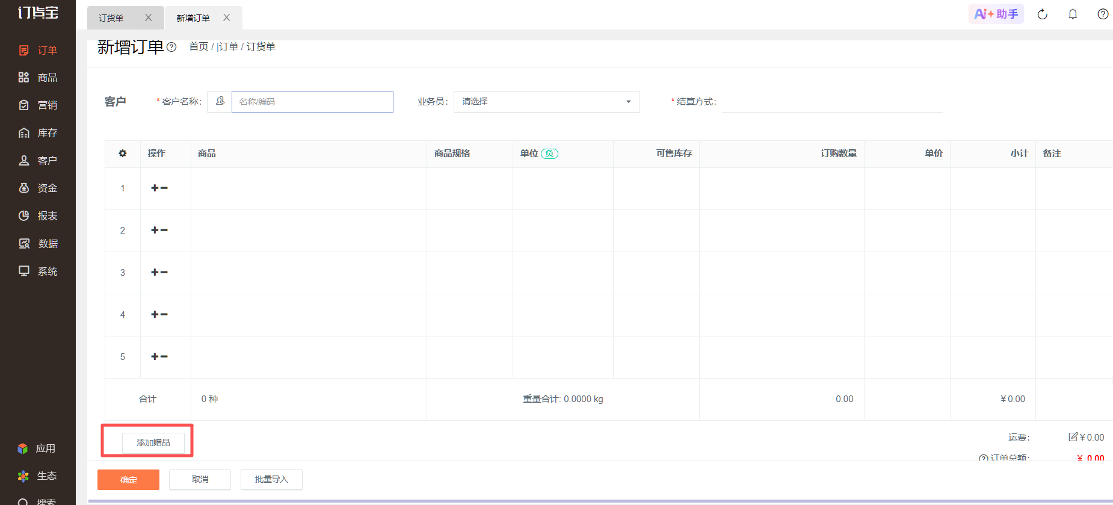This screenshot has height=505, width=1113.
Task: Click the 确定 button
Action: tap(128, 480)
